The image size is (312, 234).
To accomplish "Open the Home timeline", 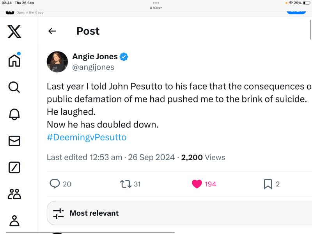I will pyautogui.click(x=14, y=60).
